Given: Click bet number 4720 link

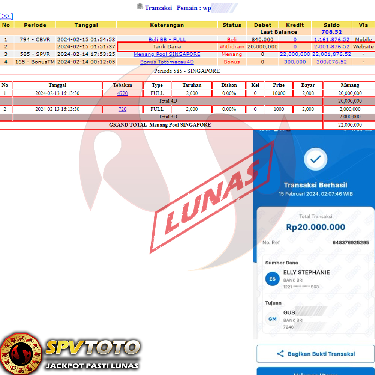Looking at the screenshot, I should 122,93.
